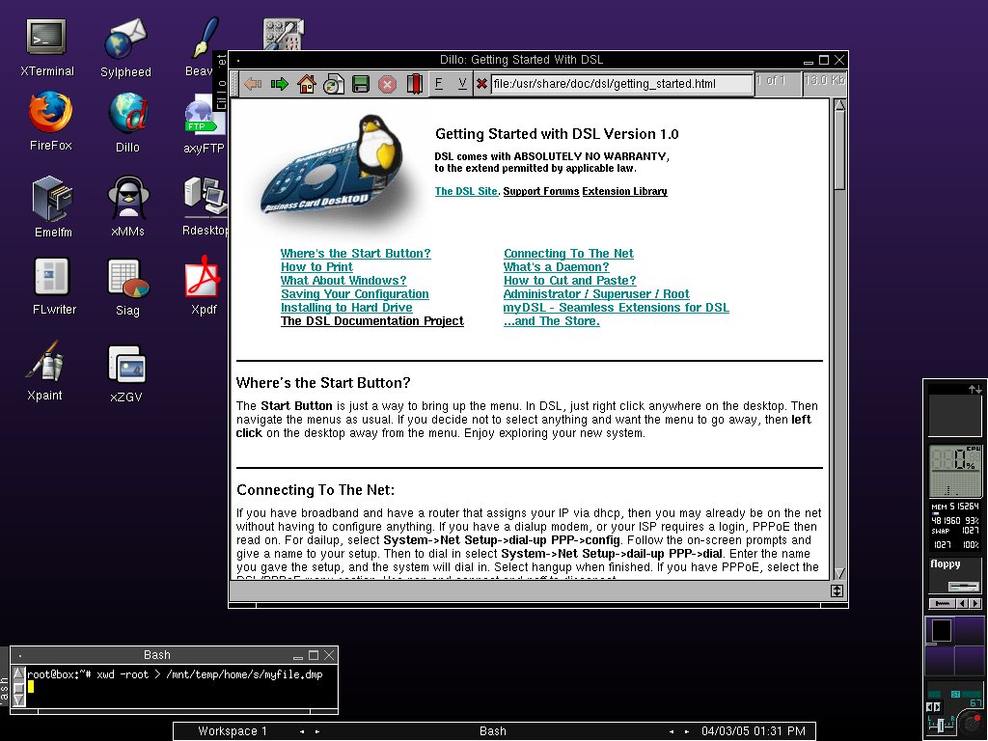Open the Support Forums link
Viewport: 988px width, 741px height.
tap(540, 191)
